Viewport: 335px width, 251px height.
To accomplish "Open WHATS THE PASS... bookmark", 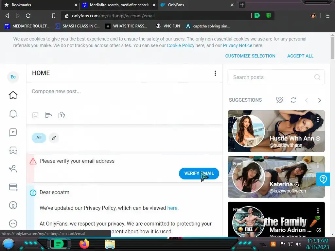I will tap(127, 26).
